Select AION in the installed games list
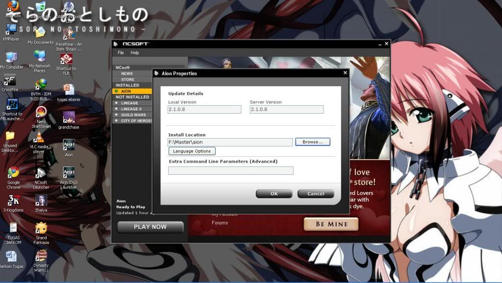Viewport: 502px width, 283px height. (132, 91)
